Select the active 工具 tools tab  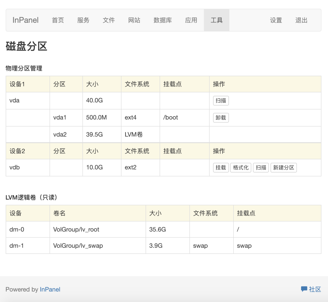pos(217,20)
